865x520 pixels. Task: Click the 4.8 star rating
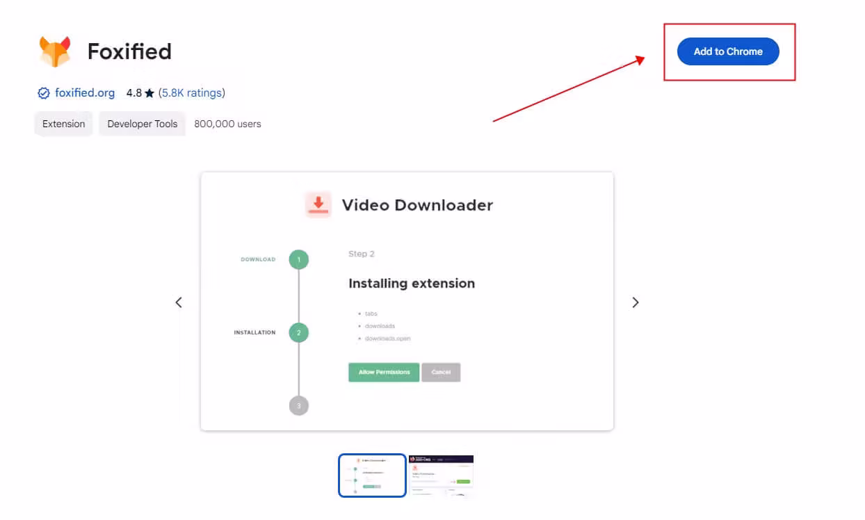point(140,92)
